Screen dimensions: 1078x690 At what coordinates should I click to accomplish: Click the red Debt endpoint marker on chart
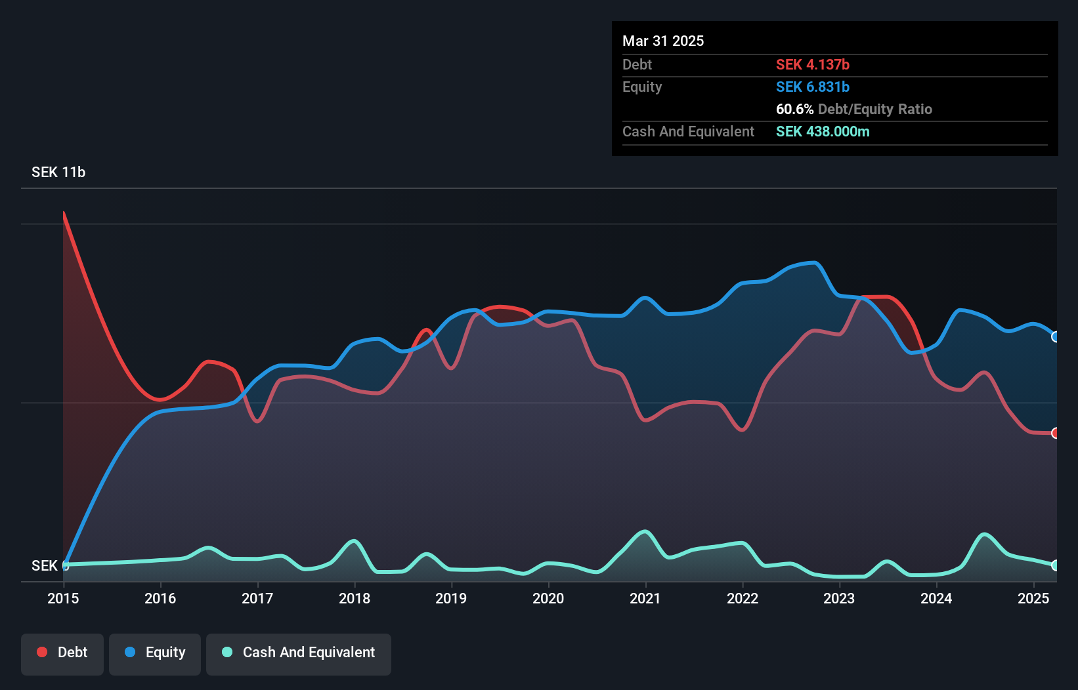[1055, 433]
